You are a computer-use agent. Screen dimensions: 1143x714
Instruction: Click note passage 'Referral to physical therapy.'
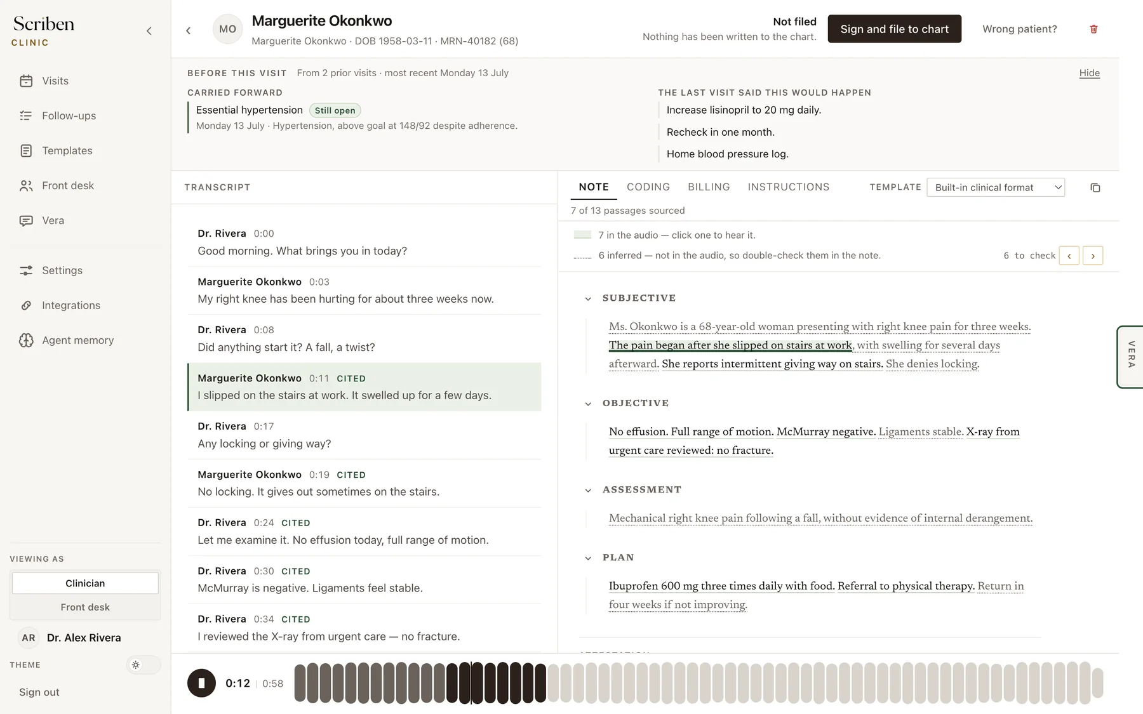(906, 586)
